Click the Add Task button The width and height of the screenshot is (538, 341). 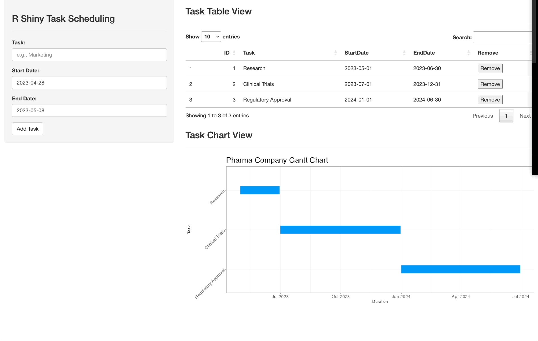[27, 129]
